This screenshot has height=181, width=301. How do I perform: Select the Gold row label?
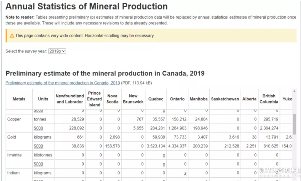[x=12, y=137]
